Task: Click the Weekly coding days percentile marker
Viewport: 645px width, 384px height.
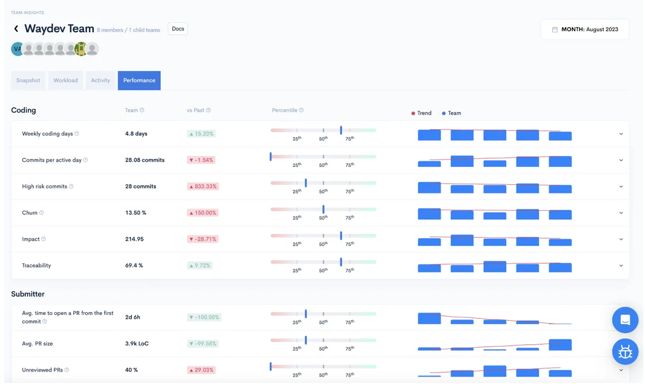Action: [341, 130]
